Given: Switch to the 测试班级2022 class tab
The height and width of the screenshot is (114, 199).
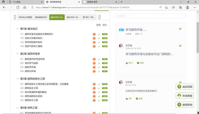Looking at the screenshot, I should [x=41, y=17].
